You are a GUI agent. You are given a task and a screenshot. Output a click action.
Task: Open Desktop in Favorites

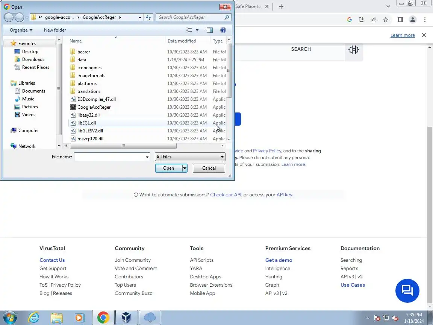[x=30, y=52]
